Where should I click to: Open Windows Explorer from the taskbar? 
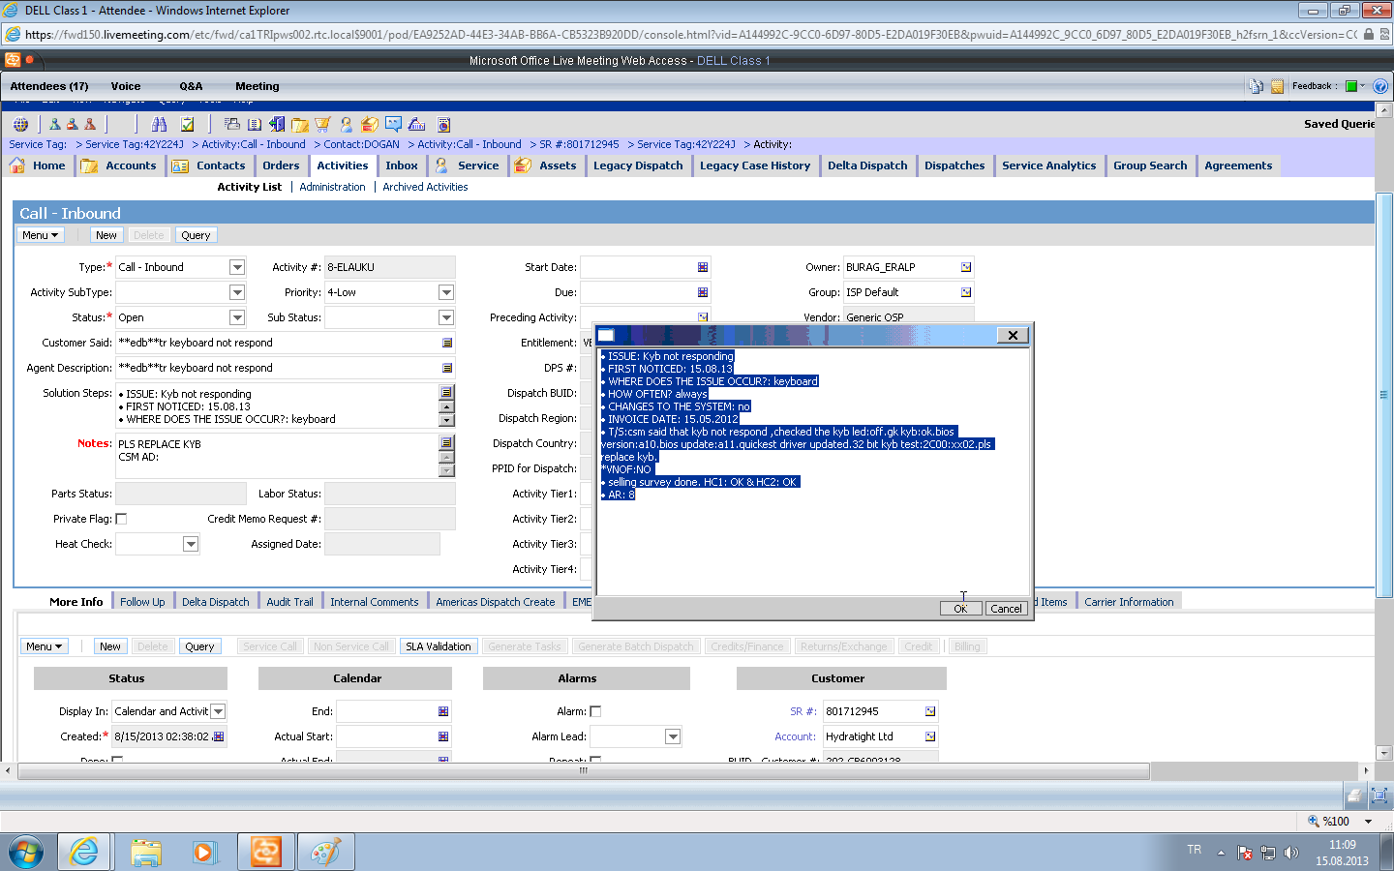point(145,852)
